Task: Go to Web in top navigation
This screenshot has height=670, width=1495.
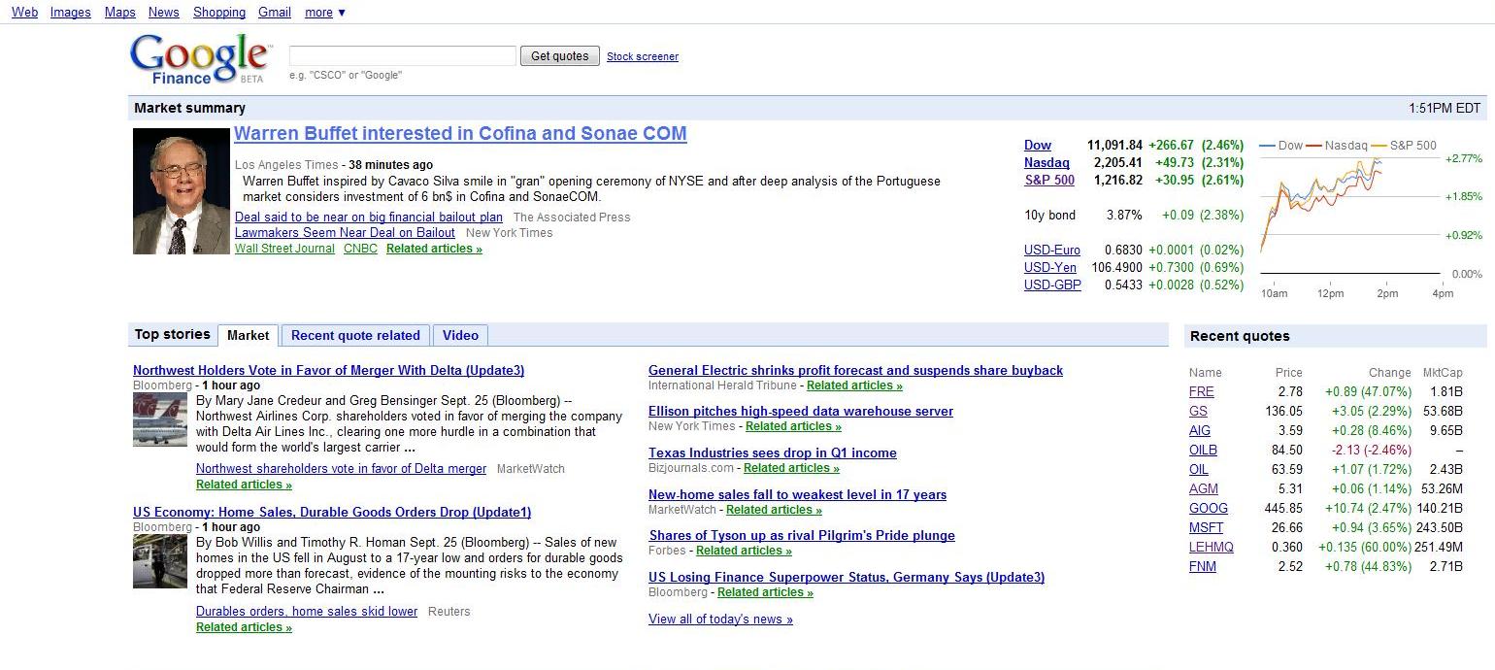Action: pyautogui.click(x=24, y=13)
